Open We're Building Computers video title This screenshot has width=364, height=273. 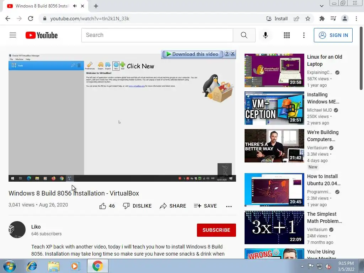click(x=323, y=136)
